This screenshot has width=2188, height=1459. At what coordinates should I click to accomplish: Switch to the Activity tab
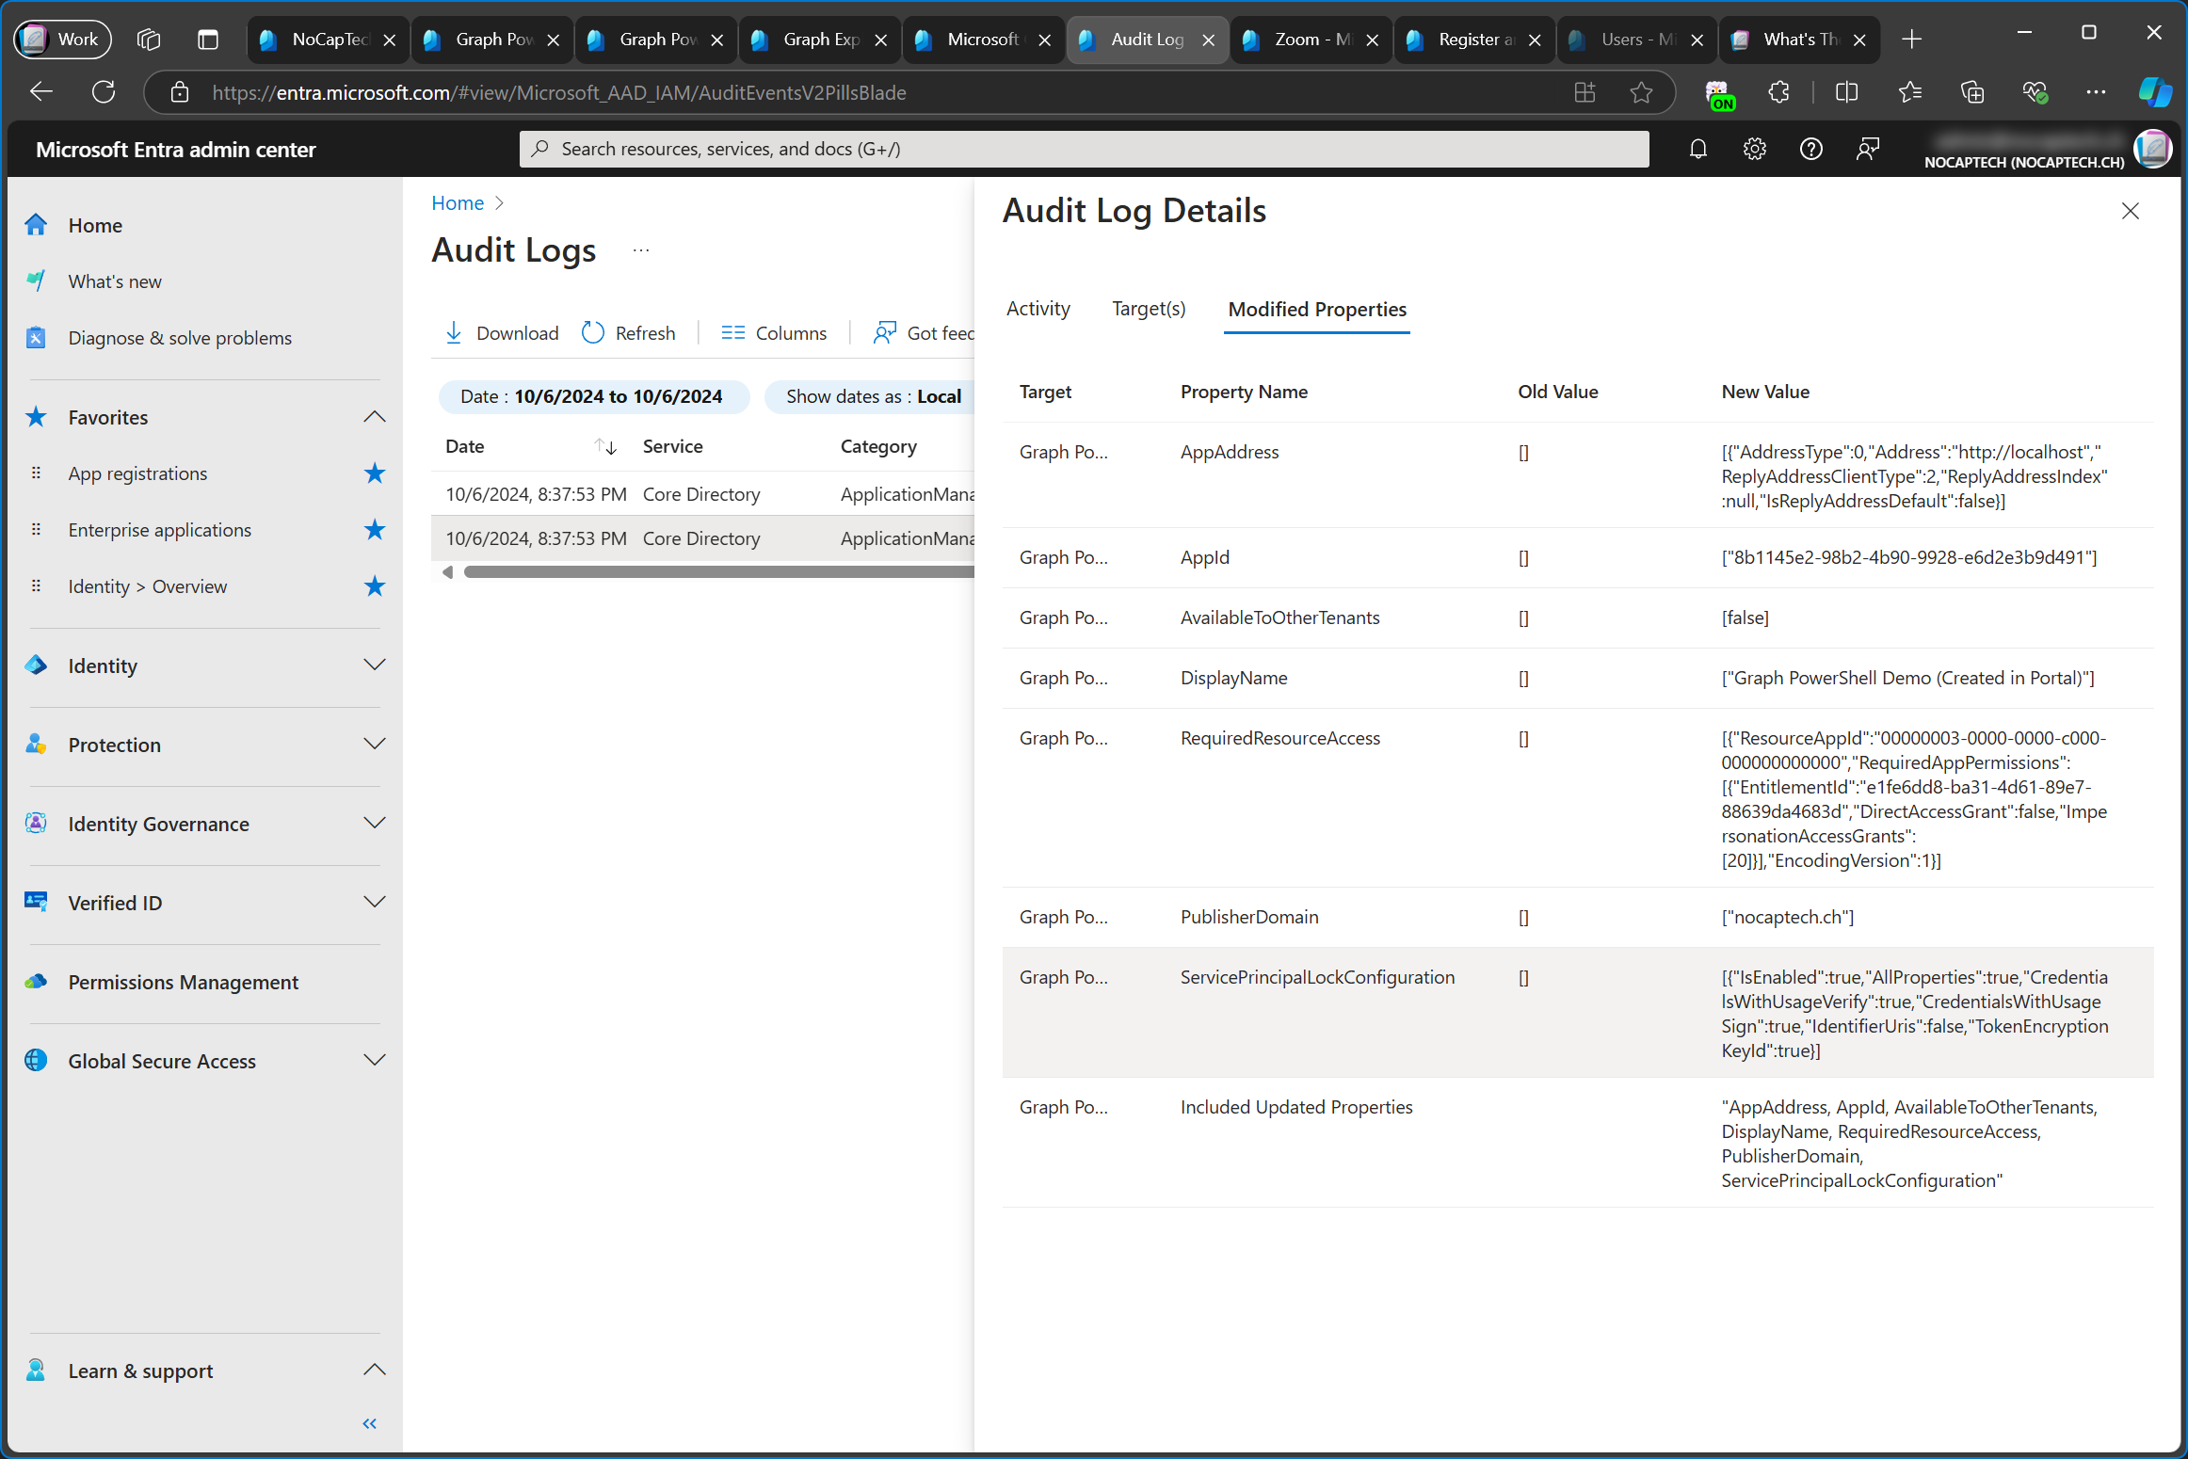[x=1038, y=308]
